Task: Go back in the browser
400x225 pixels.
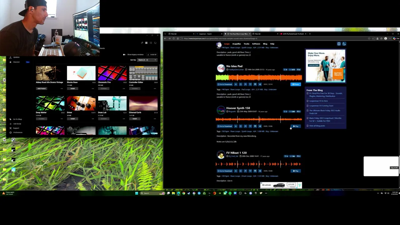Action: pyautogui.click(x=166, y=38)
